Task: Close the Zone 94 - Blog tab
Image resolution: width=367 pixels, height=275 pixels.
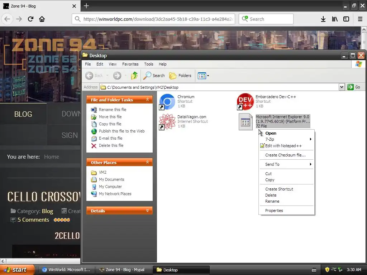Action: coord(74,6)
